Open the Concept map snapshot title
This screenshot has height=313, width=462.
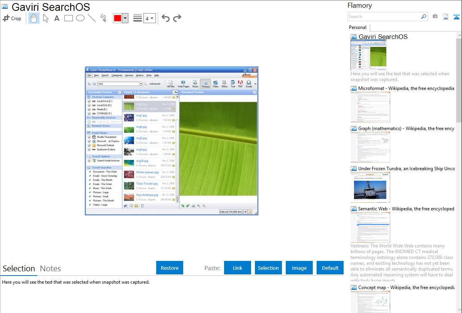pyautogui.click(x=406, y=288)
